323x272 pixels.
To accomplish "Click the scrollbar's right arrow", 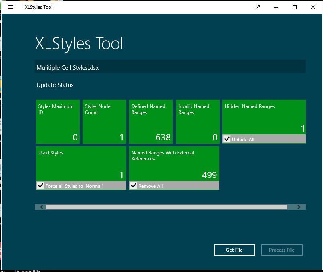I will (299, 206).
